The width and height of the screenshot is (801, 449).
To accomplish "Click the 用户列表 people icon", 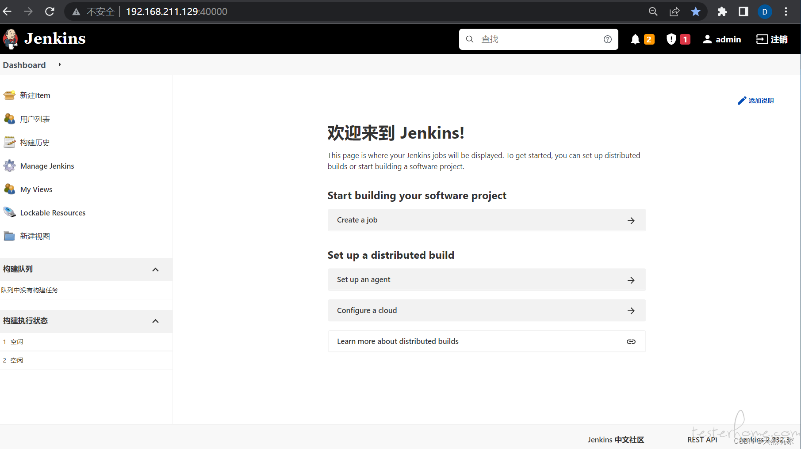I will (x=9, y=119).
